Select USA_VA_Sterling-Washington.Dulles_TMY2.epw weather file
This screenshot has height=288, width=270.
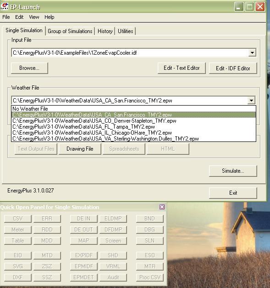click(134, 139)
